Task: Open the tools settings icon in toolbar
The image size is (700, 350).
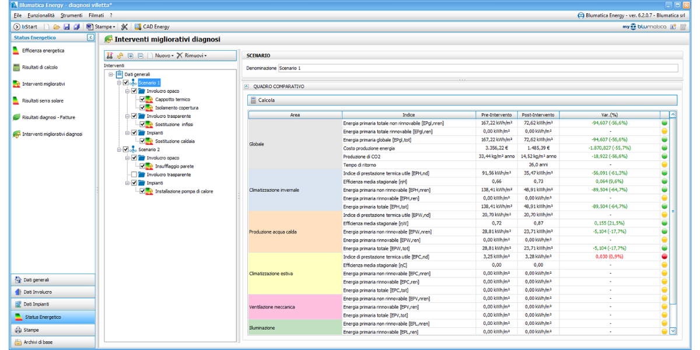Action: click(x=124, y=27)
